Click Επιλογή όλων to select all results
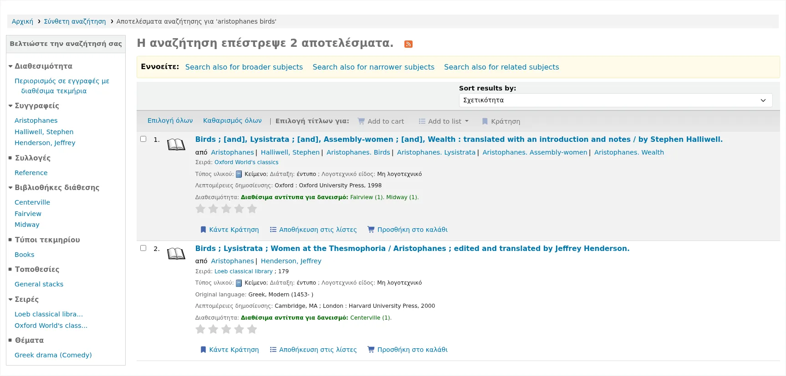786x376 pixels. coord(170,120)
